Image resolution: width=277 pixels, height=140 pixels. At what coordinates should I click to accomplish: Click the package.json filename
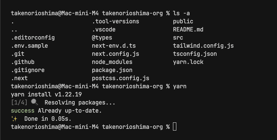[112, 70]
